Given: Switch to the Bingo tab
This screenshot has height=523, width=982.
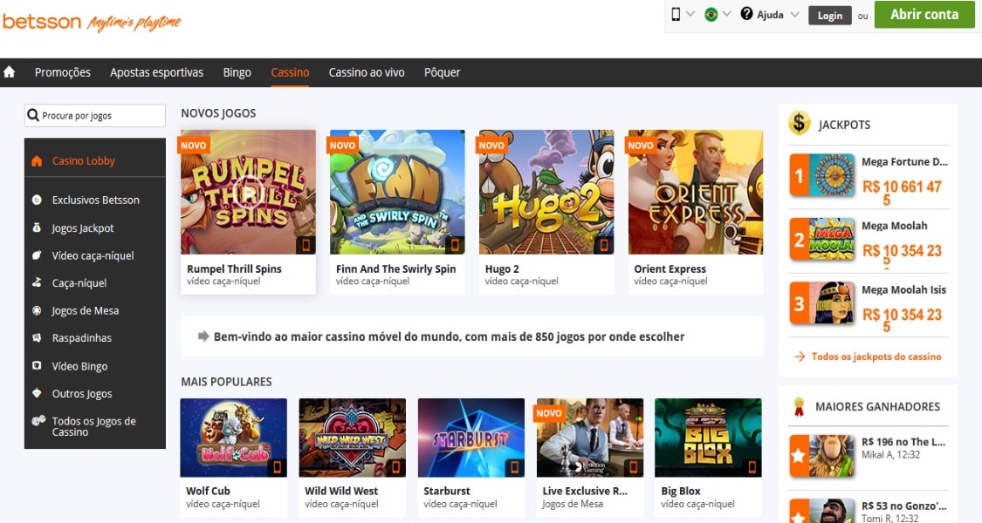Looking at the screenshot, I should [x=237, y=72].
